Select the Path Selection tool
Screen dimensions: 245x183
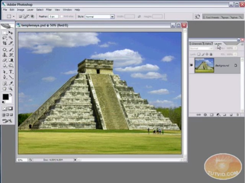coord(5,72)
